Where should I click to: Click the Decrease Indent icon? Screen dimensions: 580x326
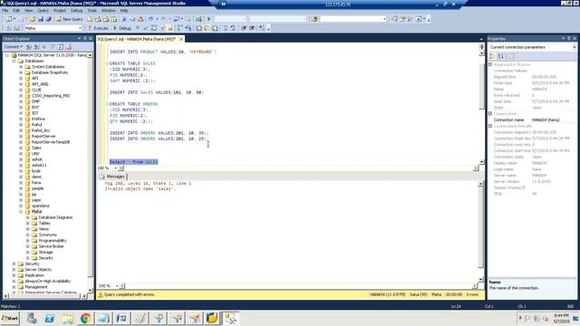click(244, 28)
